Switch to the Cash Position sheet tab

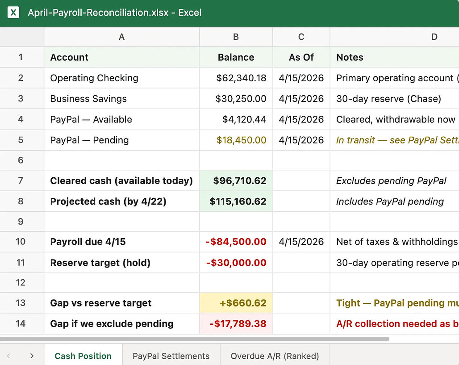pyautogui.click(x=83, y=356)
